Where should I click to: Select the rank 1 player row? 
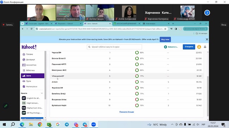tap(126, 53)
